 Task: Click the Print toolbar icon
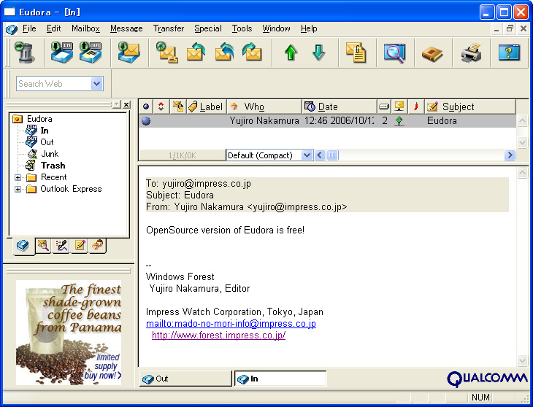point(471,53)
